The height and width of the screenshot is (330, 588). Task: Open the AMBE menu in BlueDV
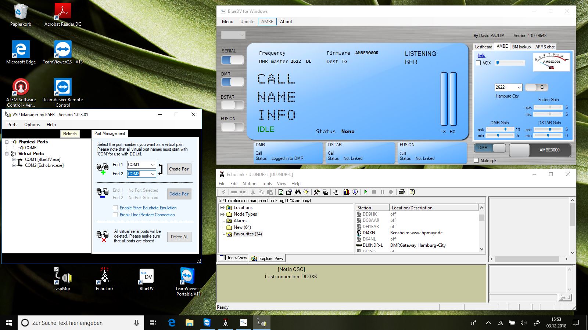(x=267, y=22)
